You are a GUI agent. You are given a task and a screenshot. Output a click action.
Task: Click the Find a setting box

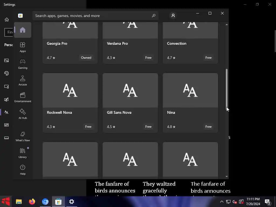(9, 32)
